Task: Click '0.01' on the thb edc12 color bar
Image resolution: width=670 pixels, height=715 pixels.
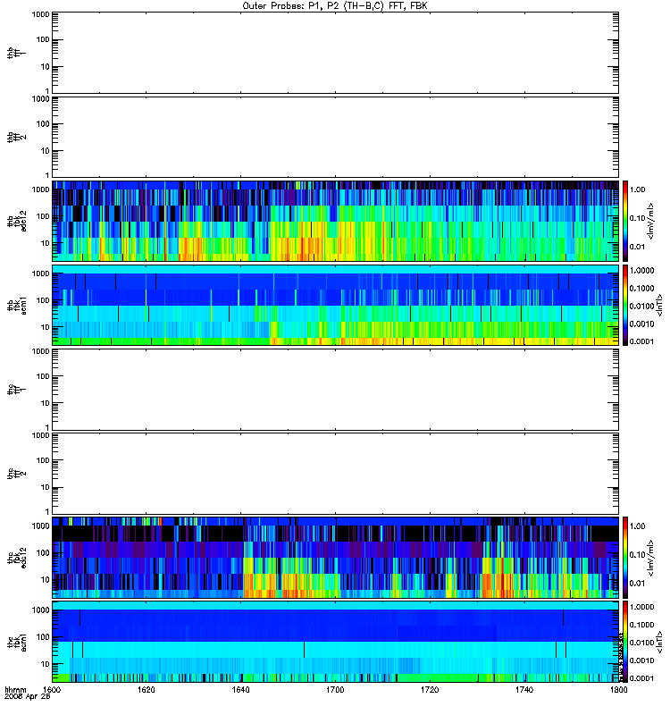Action: tap(637, 247)
